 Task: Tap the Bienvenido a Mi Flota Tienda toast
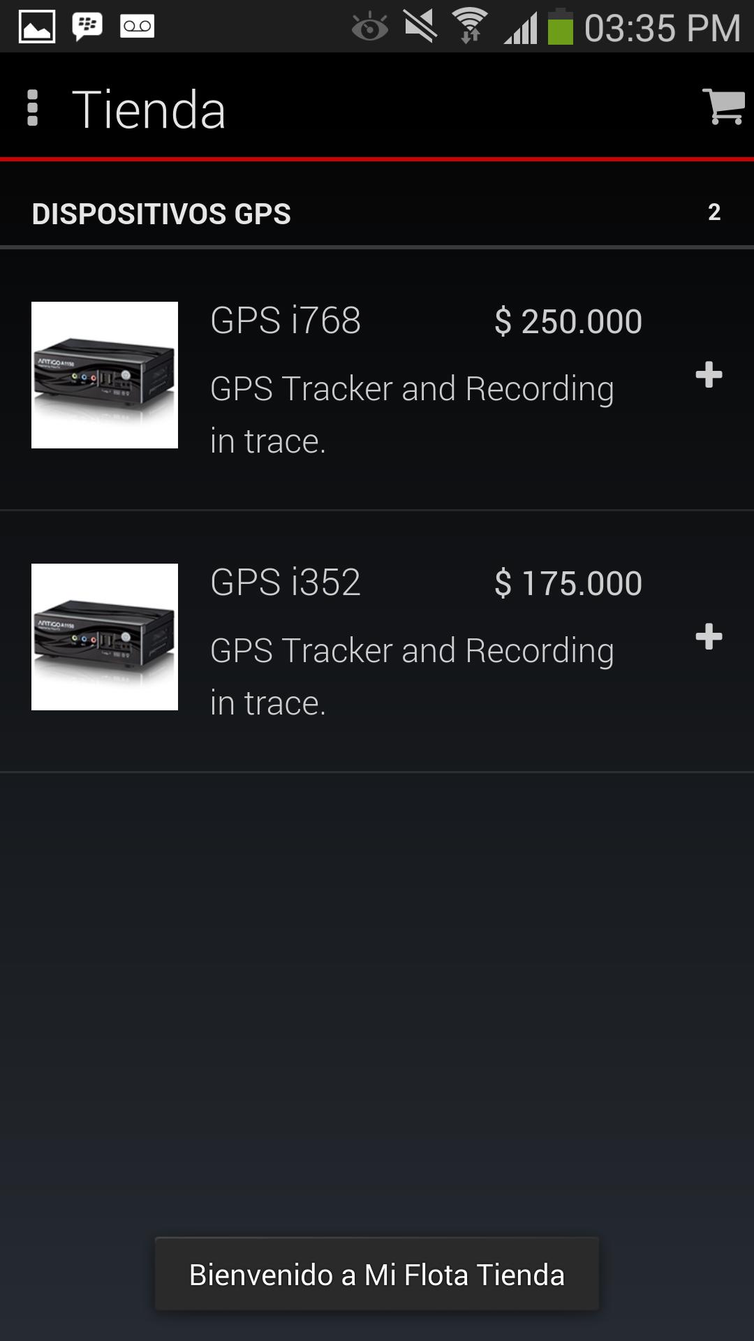coord(377,1275)
